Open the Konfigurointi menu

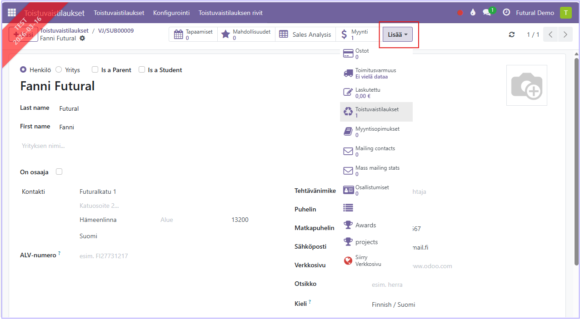click(x=171, y=13)
